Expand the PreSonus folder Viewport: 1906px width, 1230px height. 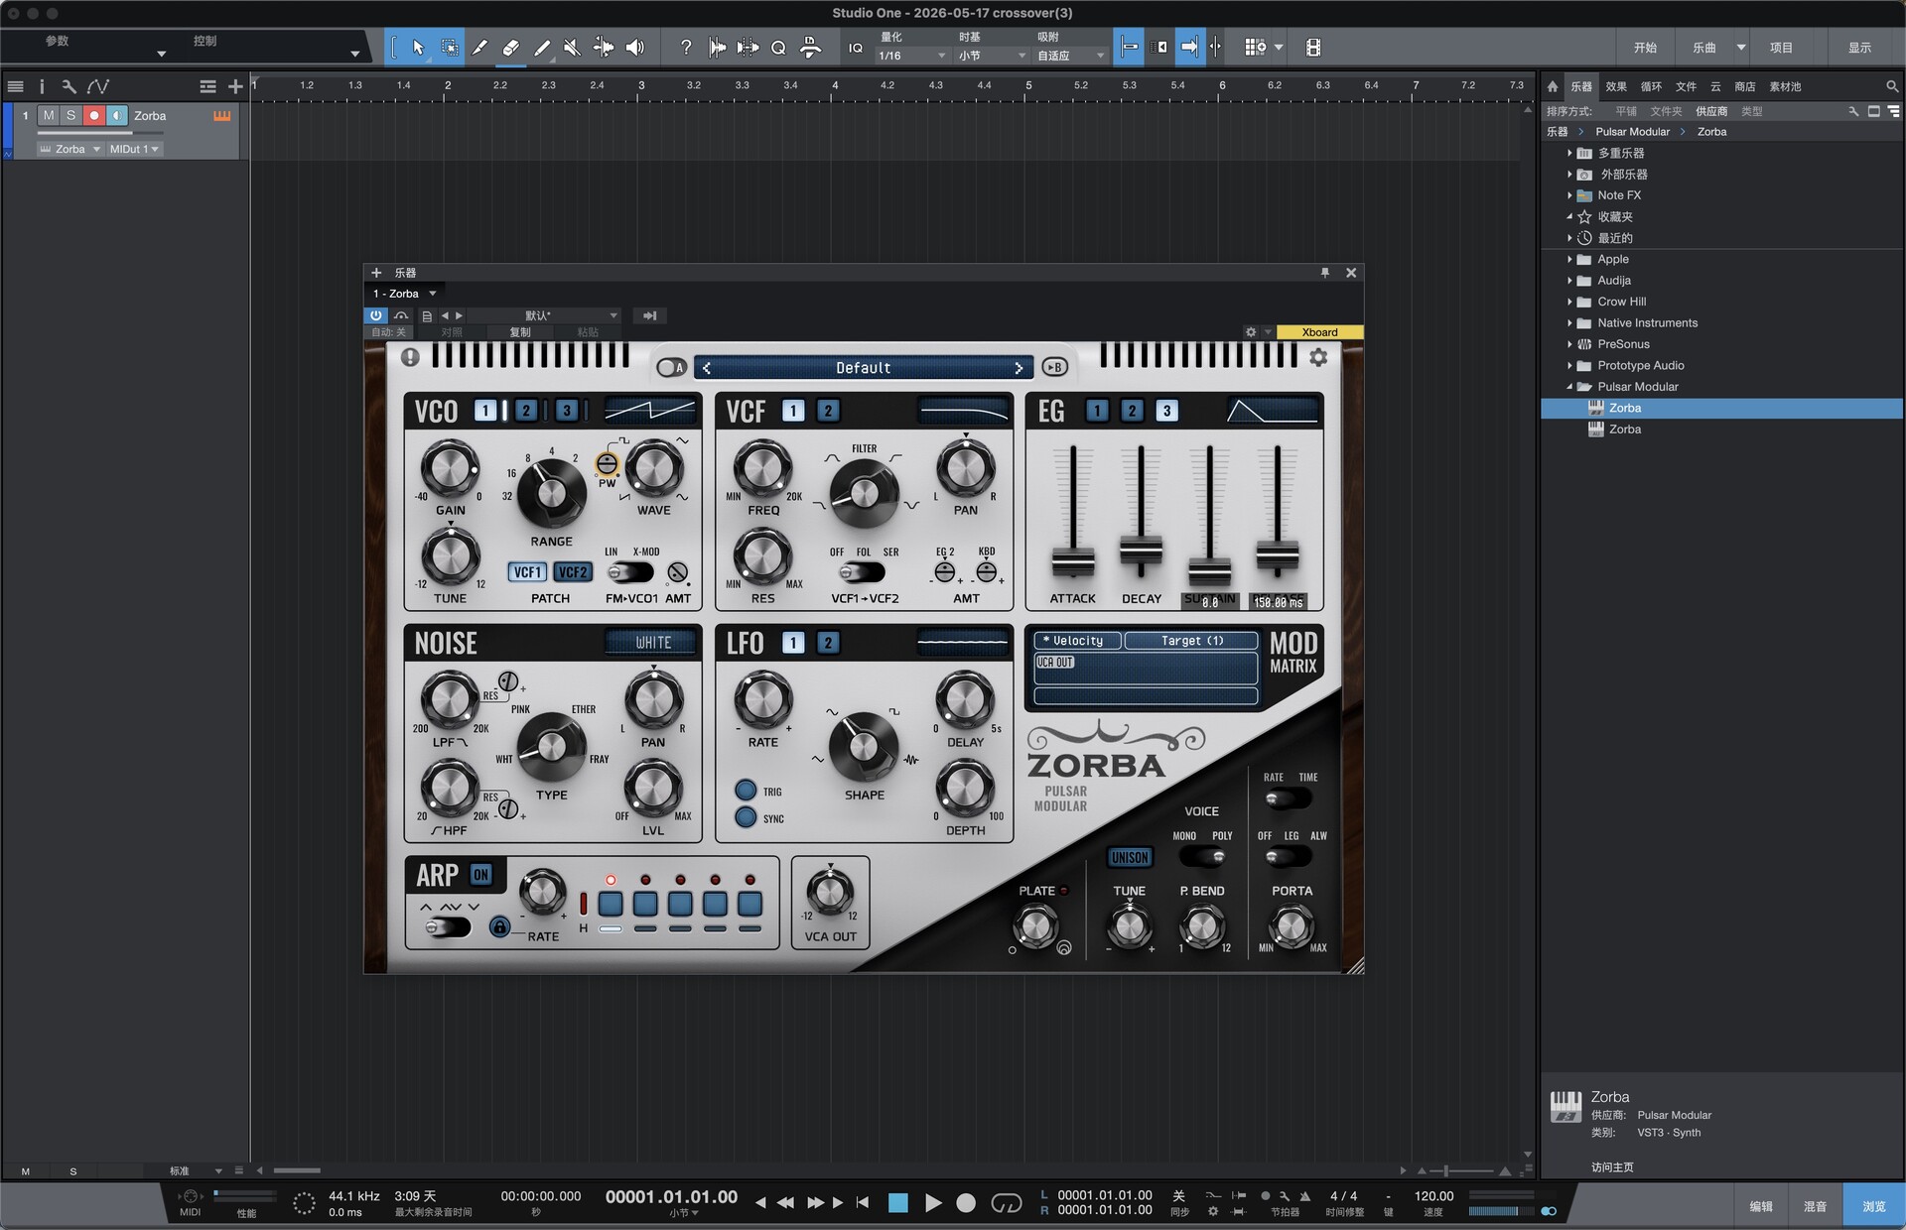point(1569,344)
